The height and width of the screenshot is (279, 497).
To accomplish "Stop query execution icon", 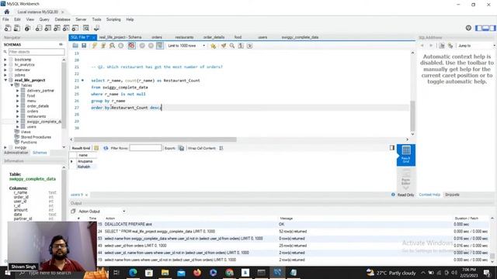I will (121, 46).
